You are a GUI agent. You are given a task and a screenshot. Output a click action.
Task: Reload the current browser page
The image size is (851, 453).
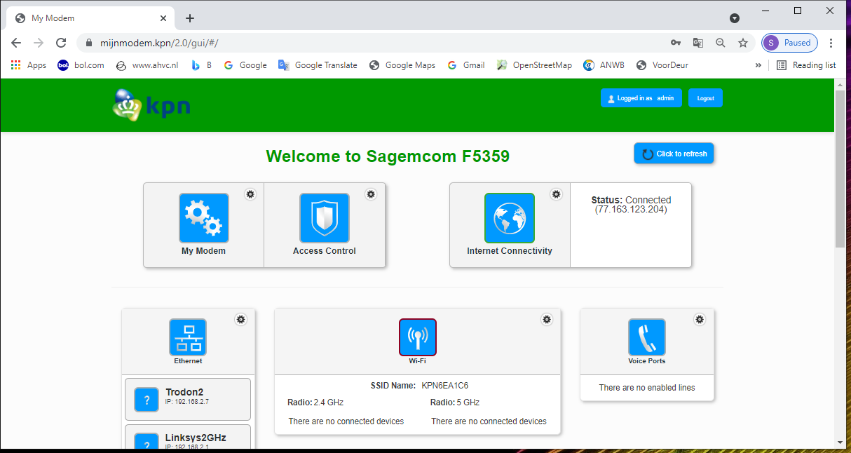tap(61, 43)
